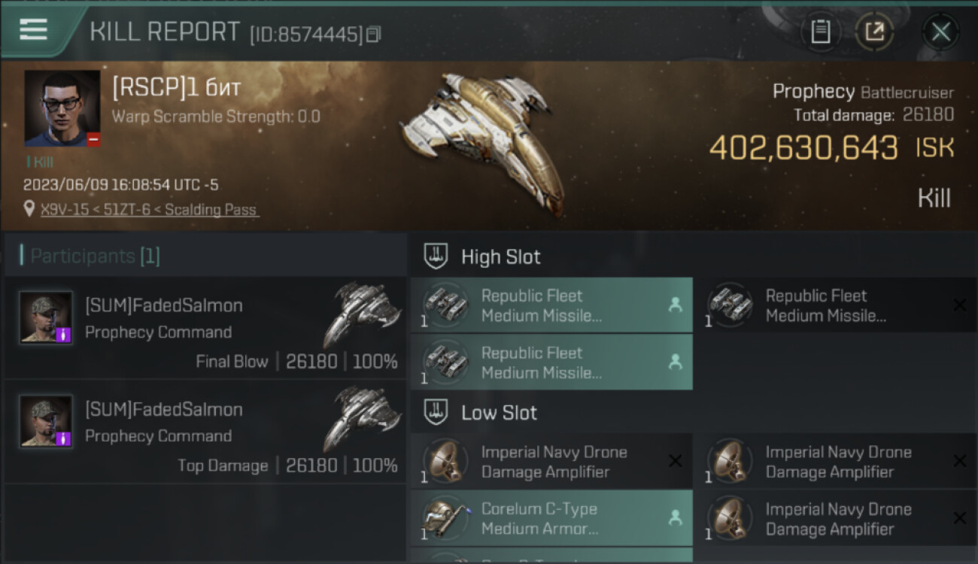Click first Republic Fleet Medium Missile module

551,305
